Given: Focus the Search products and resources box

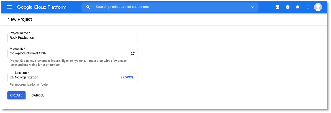Looking at the screenshot, I should point(170,7).
